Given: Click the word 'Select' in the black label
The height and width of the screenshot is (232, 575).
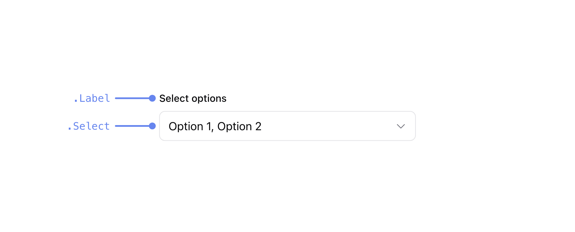Looking at the screenshot, I should point(174,98).
